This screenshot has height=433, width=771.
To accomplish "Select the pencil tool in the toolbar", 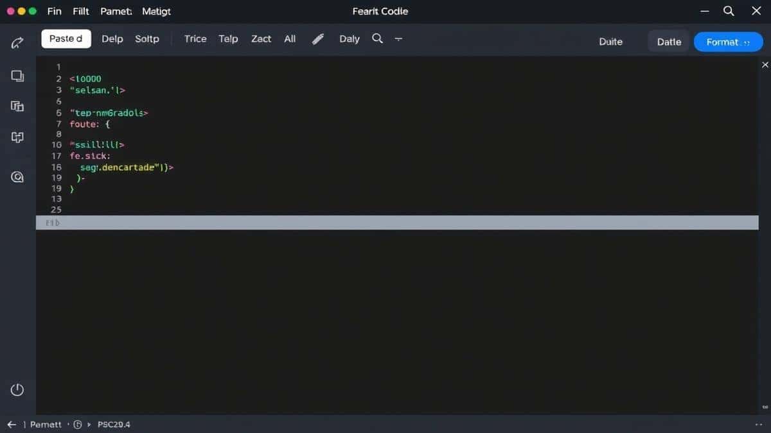I will click(318, 38).
